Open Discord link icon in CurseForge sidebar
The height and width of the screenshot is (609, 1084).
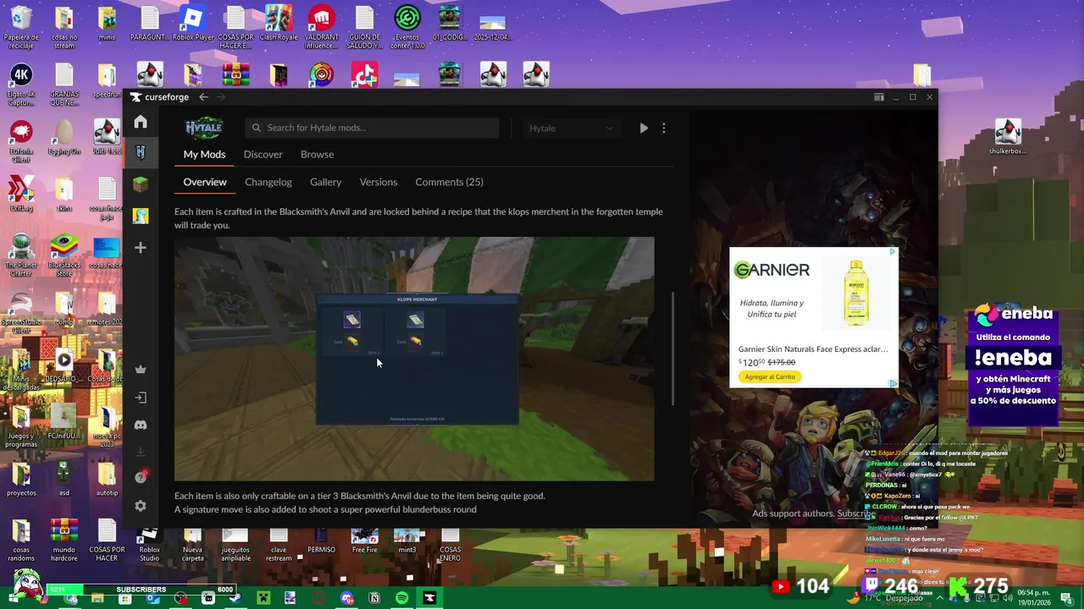tap(141, 425)
